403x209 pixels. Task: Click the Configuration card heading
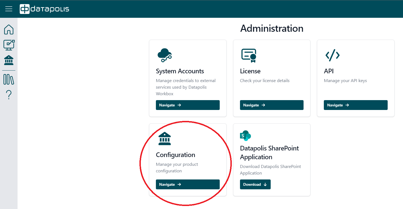[175, 155]
